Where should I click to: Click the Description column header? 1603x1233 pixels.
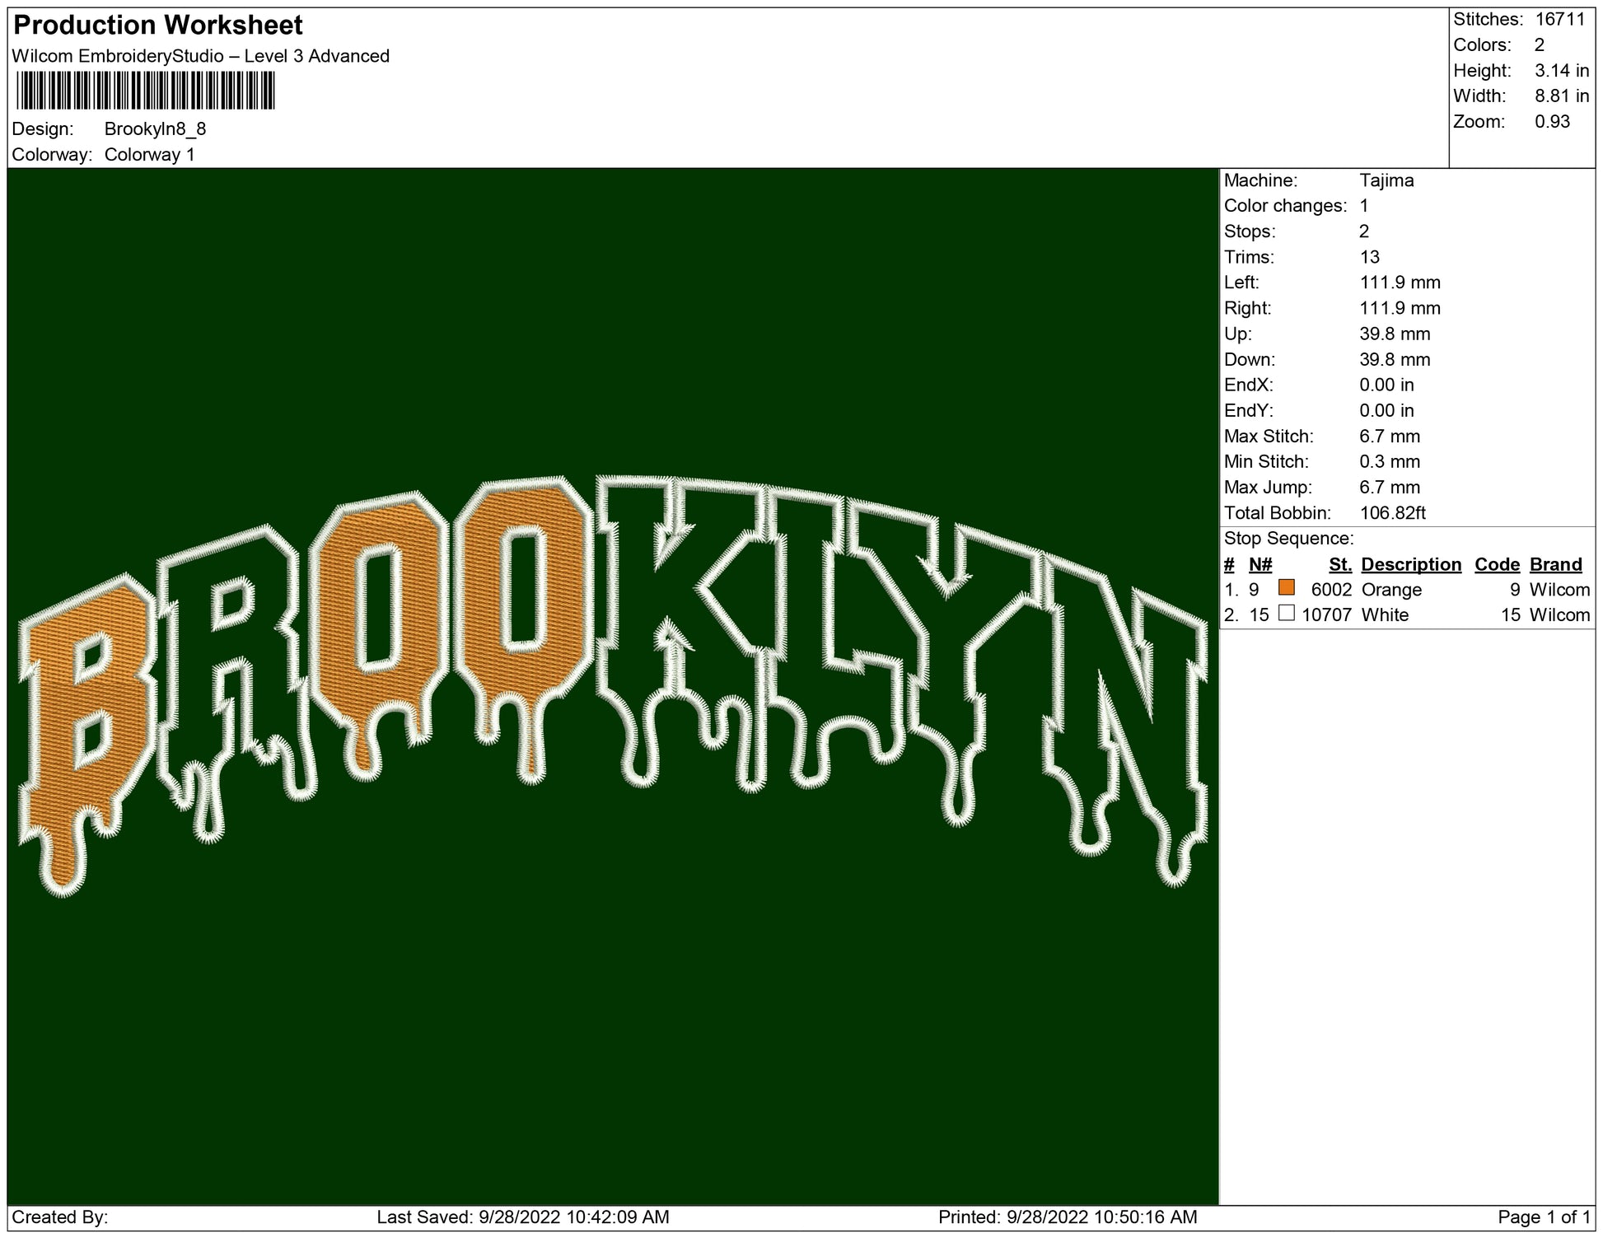point(1410,564)
